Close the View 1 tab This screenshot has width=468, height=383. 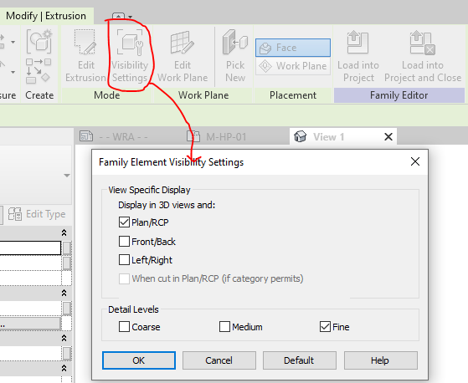[x=388, y=137]
